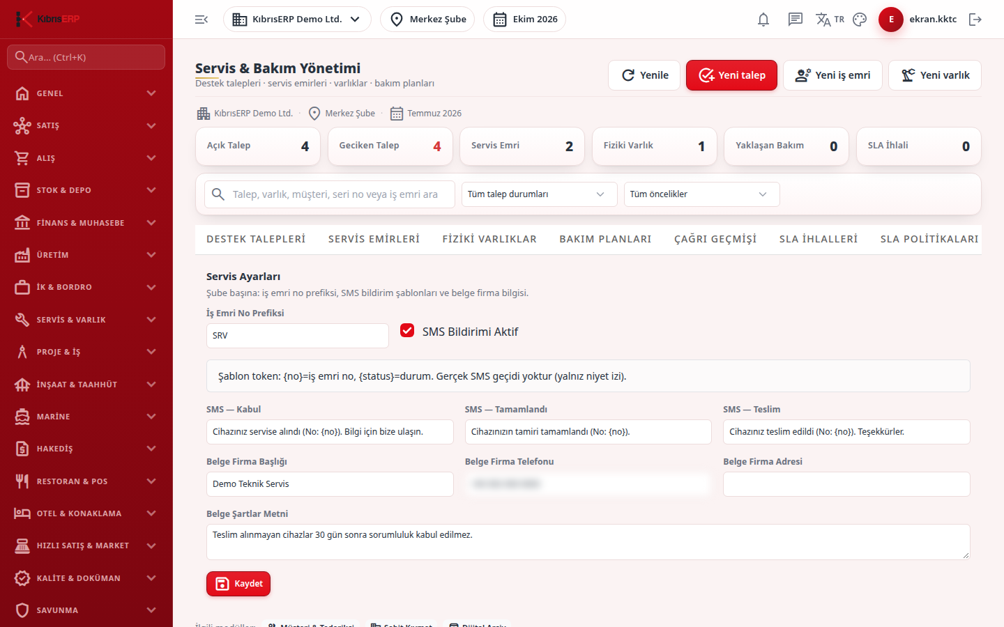The image size is (1004, 627).
Task: Click the Yeni talep button
Action: [x=731, y=75]
